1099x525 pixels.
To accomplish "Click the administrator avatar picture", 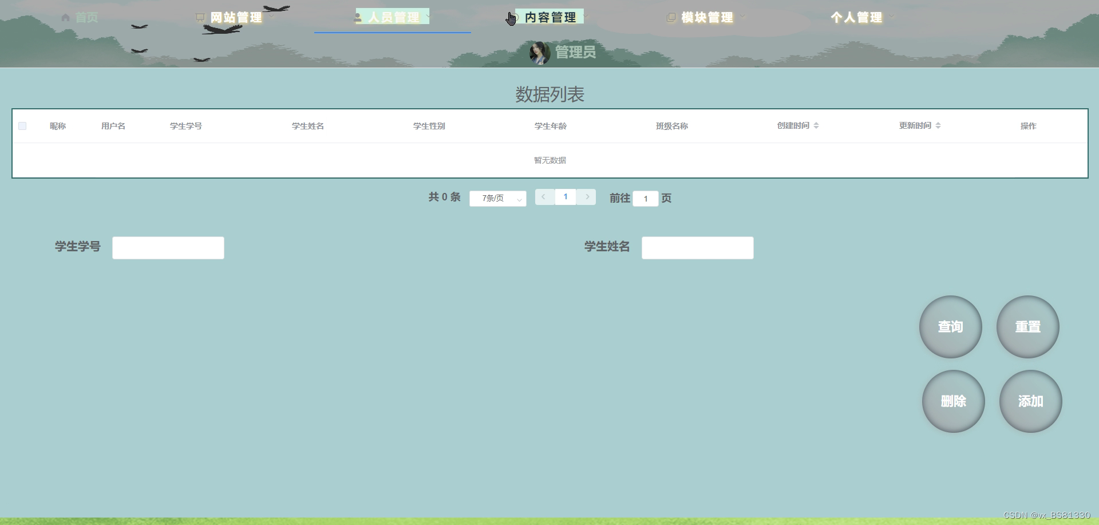I will pos(539,53).
